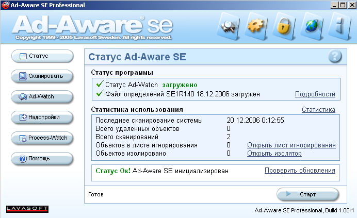Screen dimensions: 357x218
Task: Minimize the Ad-Aware window
Action: (334, 5)
